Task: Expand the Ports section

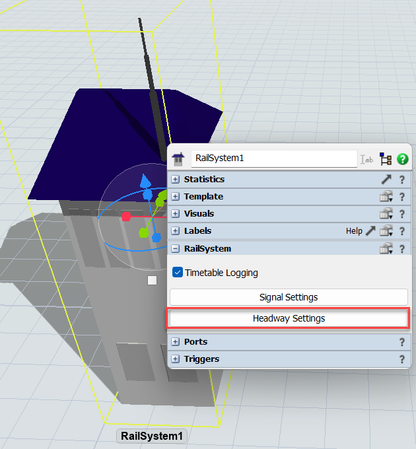Action: (x=176, y=342)
